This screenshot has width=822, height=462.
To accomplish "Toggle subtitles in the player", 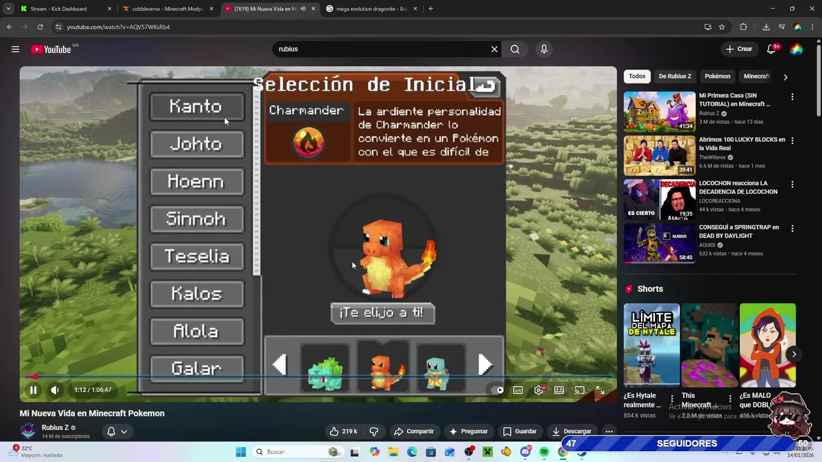I will click(518, 389).
